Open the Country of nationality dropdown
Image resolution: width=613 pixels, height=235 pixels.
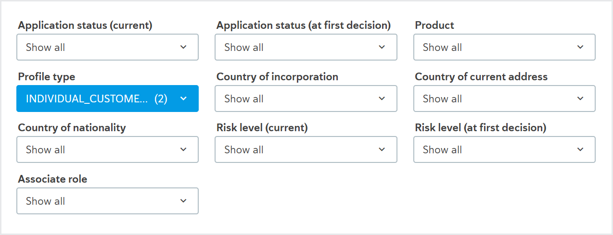(107, 149)
